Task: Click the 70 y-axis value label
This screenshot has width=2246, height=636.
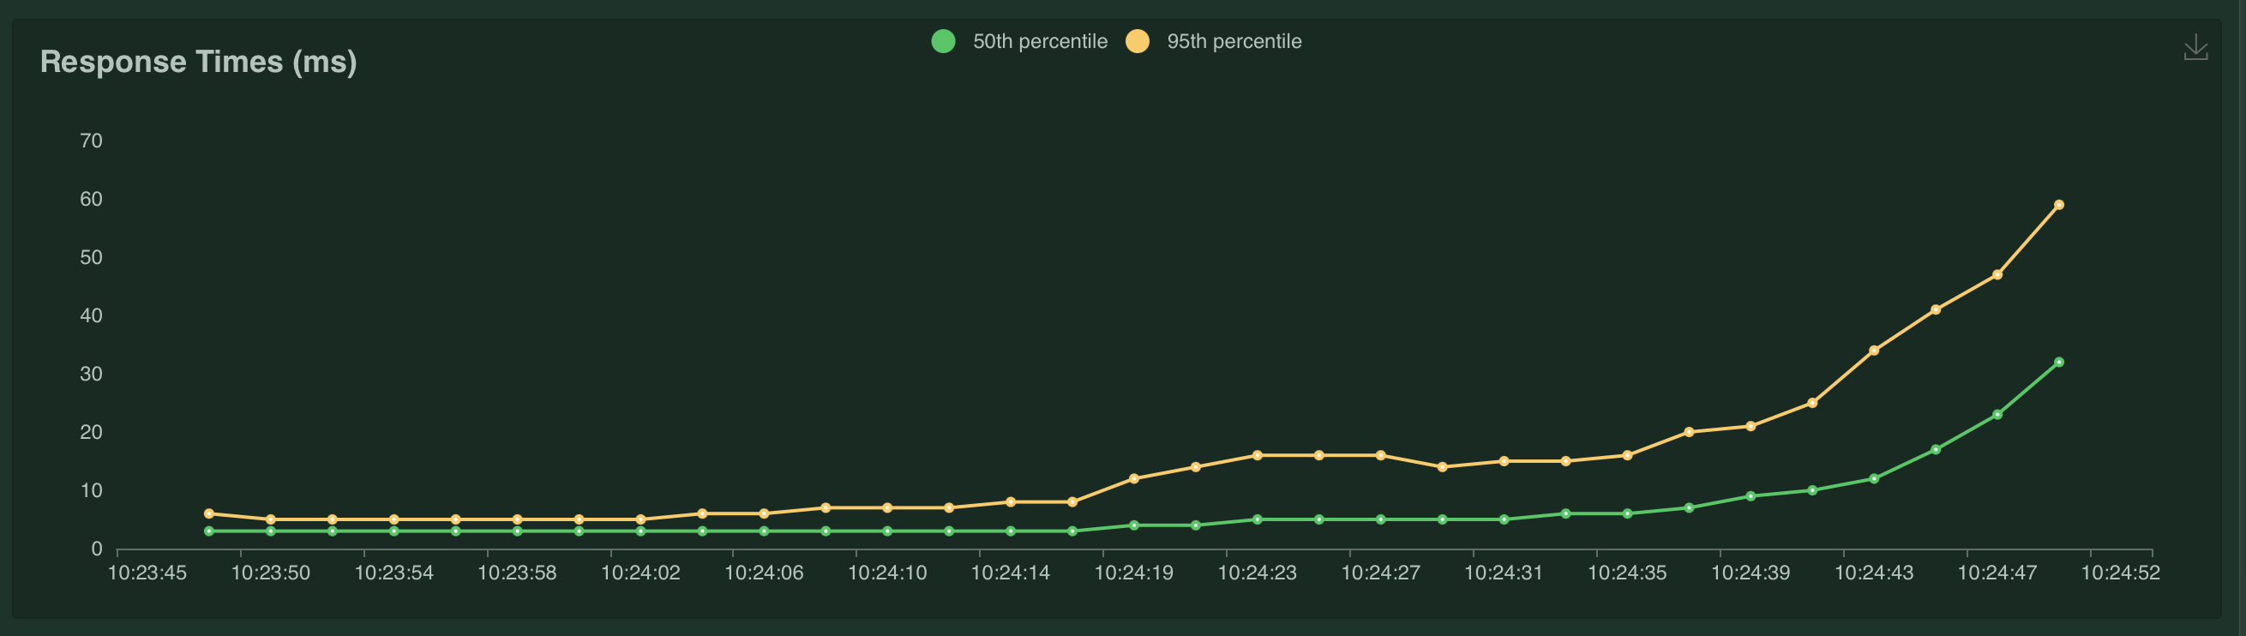Action: [x=91, y=141]
